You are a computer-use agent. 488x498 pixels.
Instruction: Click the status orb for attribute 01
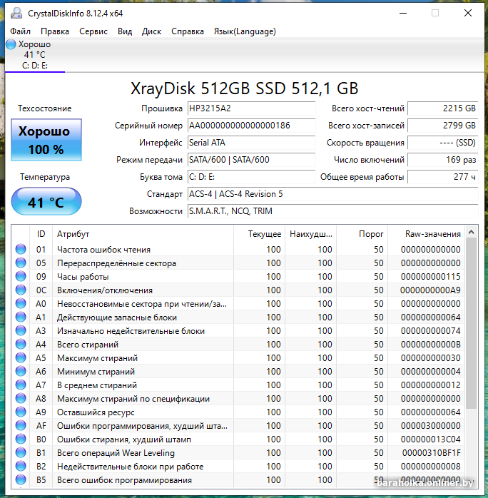pos(21,249)
